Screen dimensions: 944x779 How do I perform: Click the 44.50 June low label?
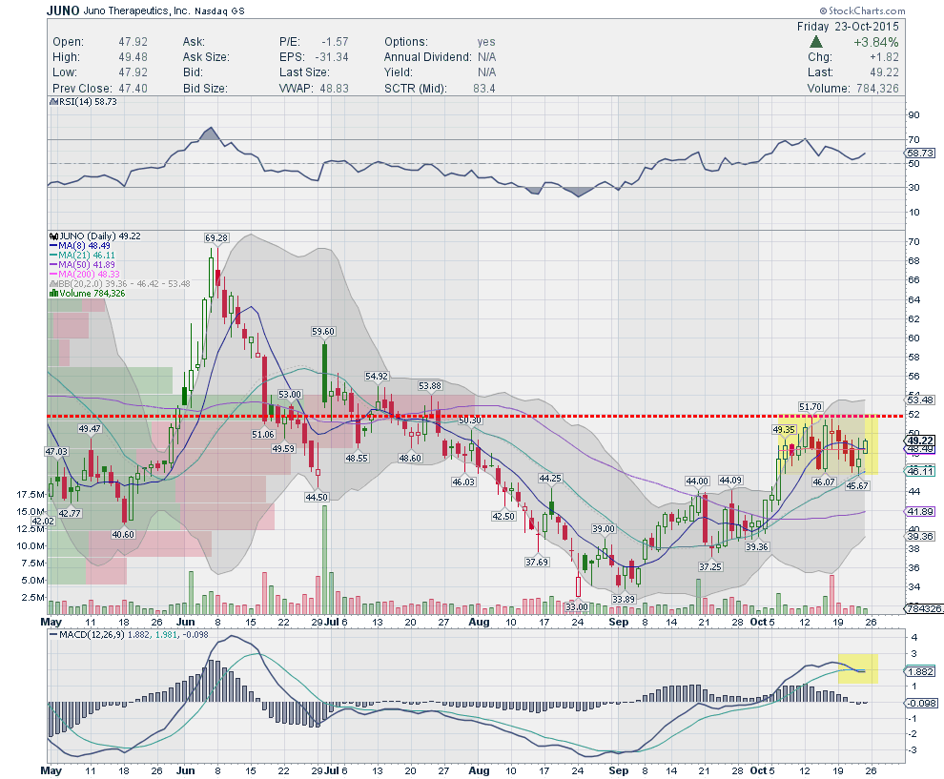[x=317, y=497]
